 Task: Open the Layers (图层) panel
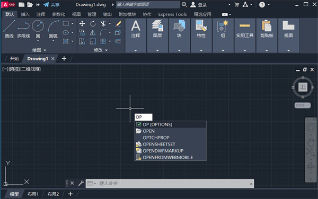coord(157,35)
